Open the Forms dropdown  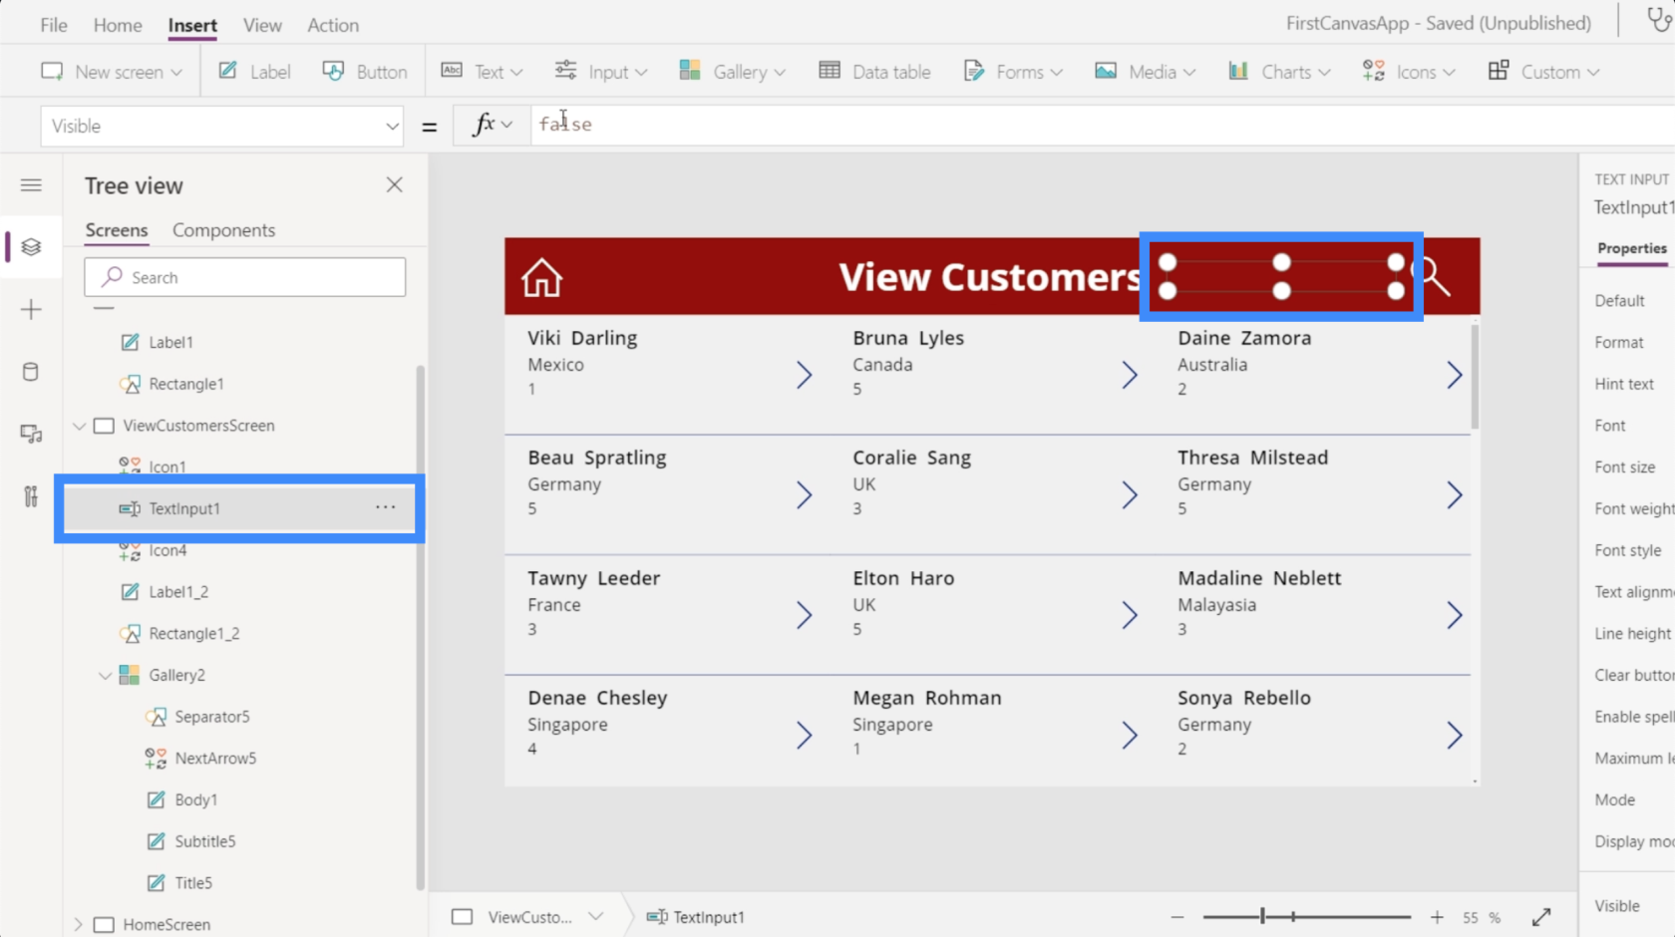(x=1013, y=72)
